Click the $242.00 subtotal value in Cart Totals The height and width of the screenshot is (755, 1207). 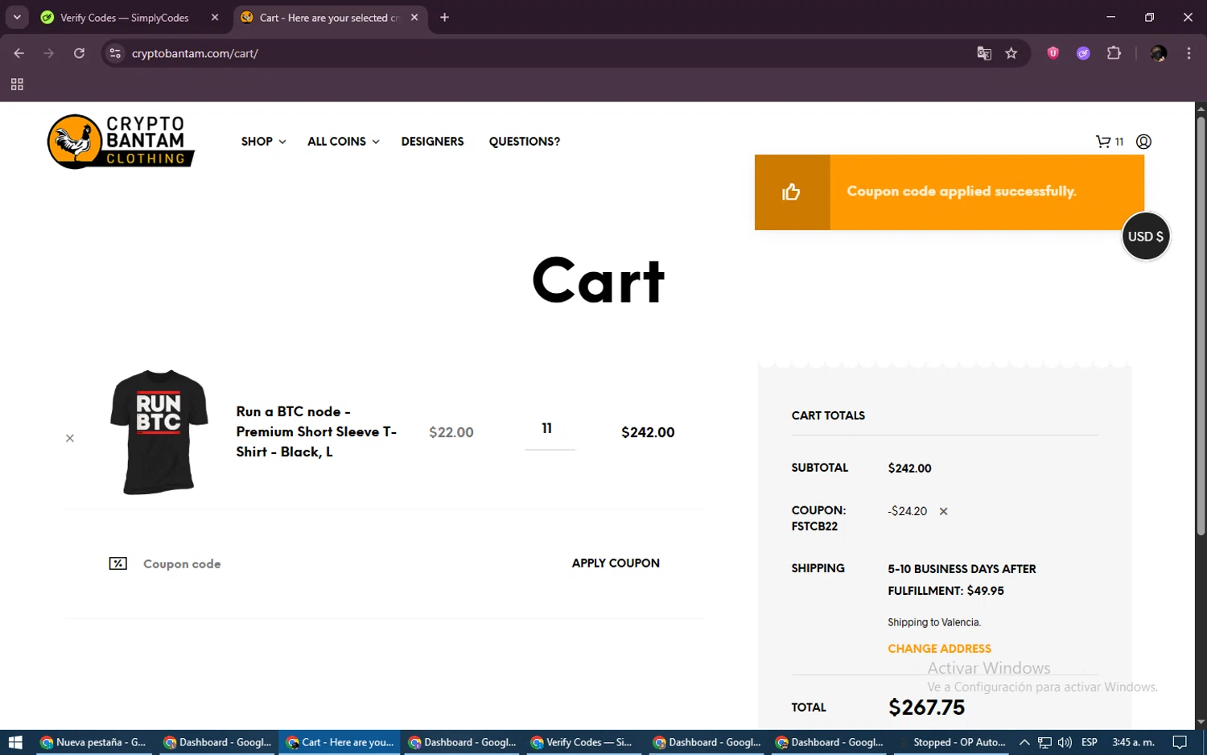coord(909,468)
